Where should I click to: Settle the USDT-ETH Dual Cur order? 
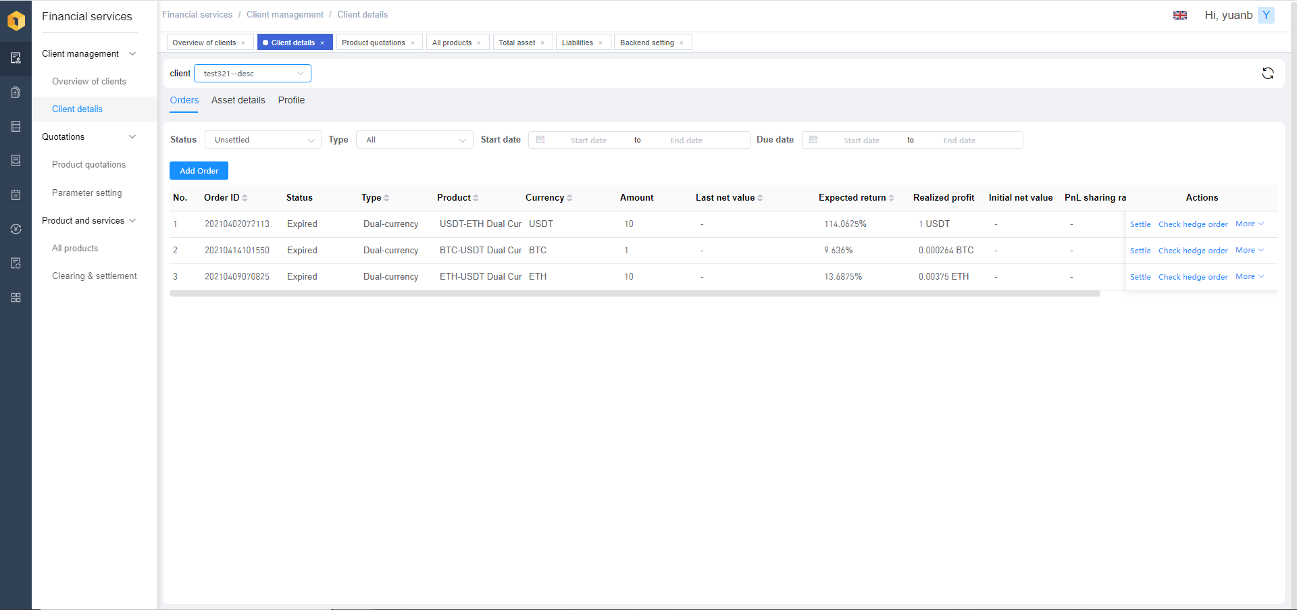tap(1140, 224)
